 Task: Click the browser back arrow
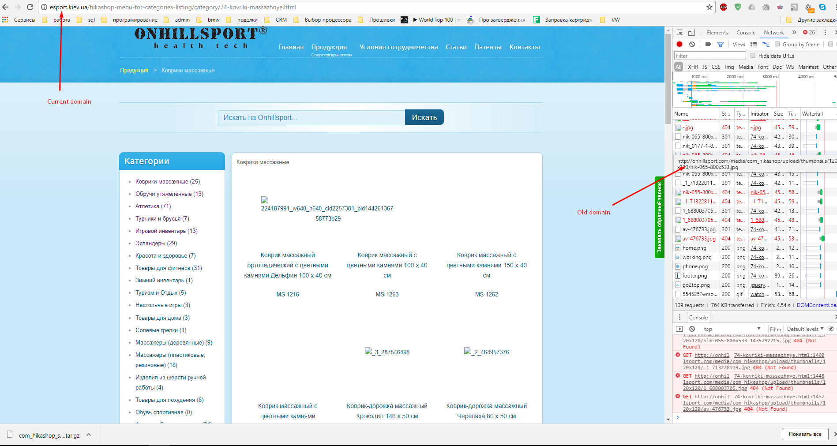click(5, 7)
